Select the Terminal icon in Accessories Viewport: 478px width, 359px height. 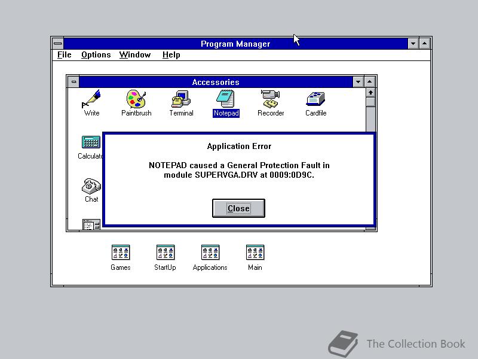pos(181,99)
